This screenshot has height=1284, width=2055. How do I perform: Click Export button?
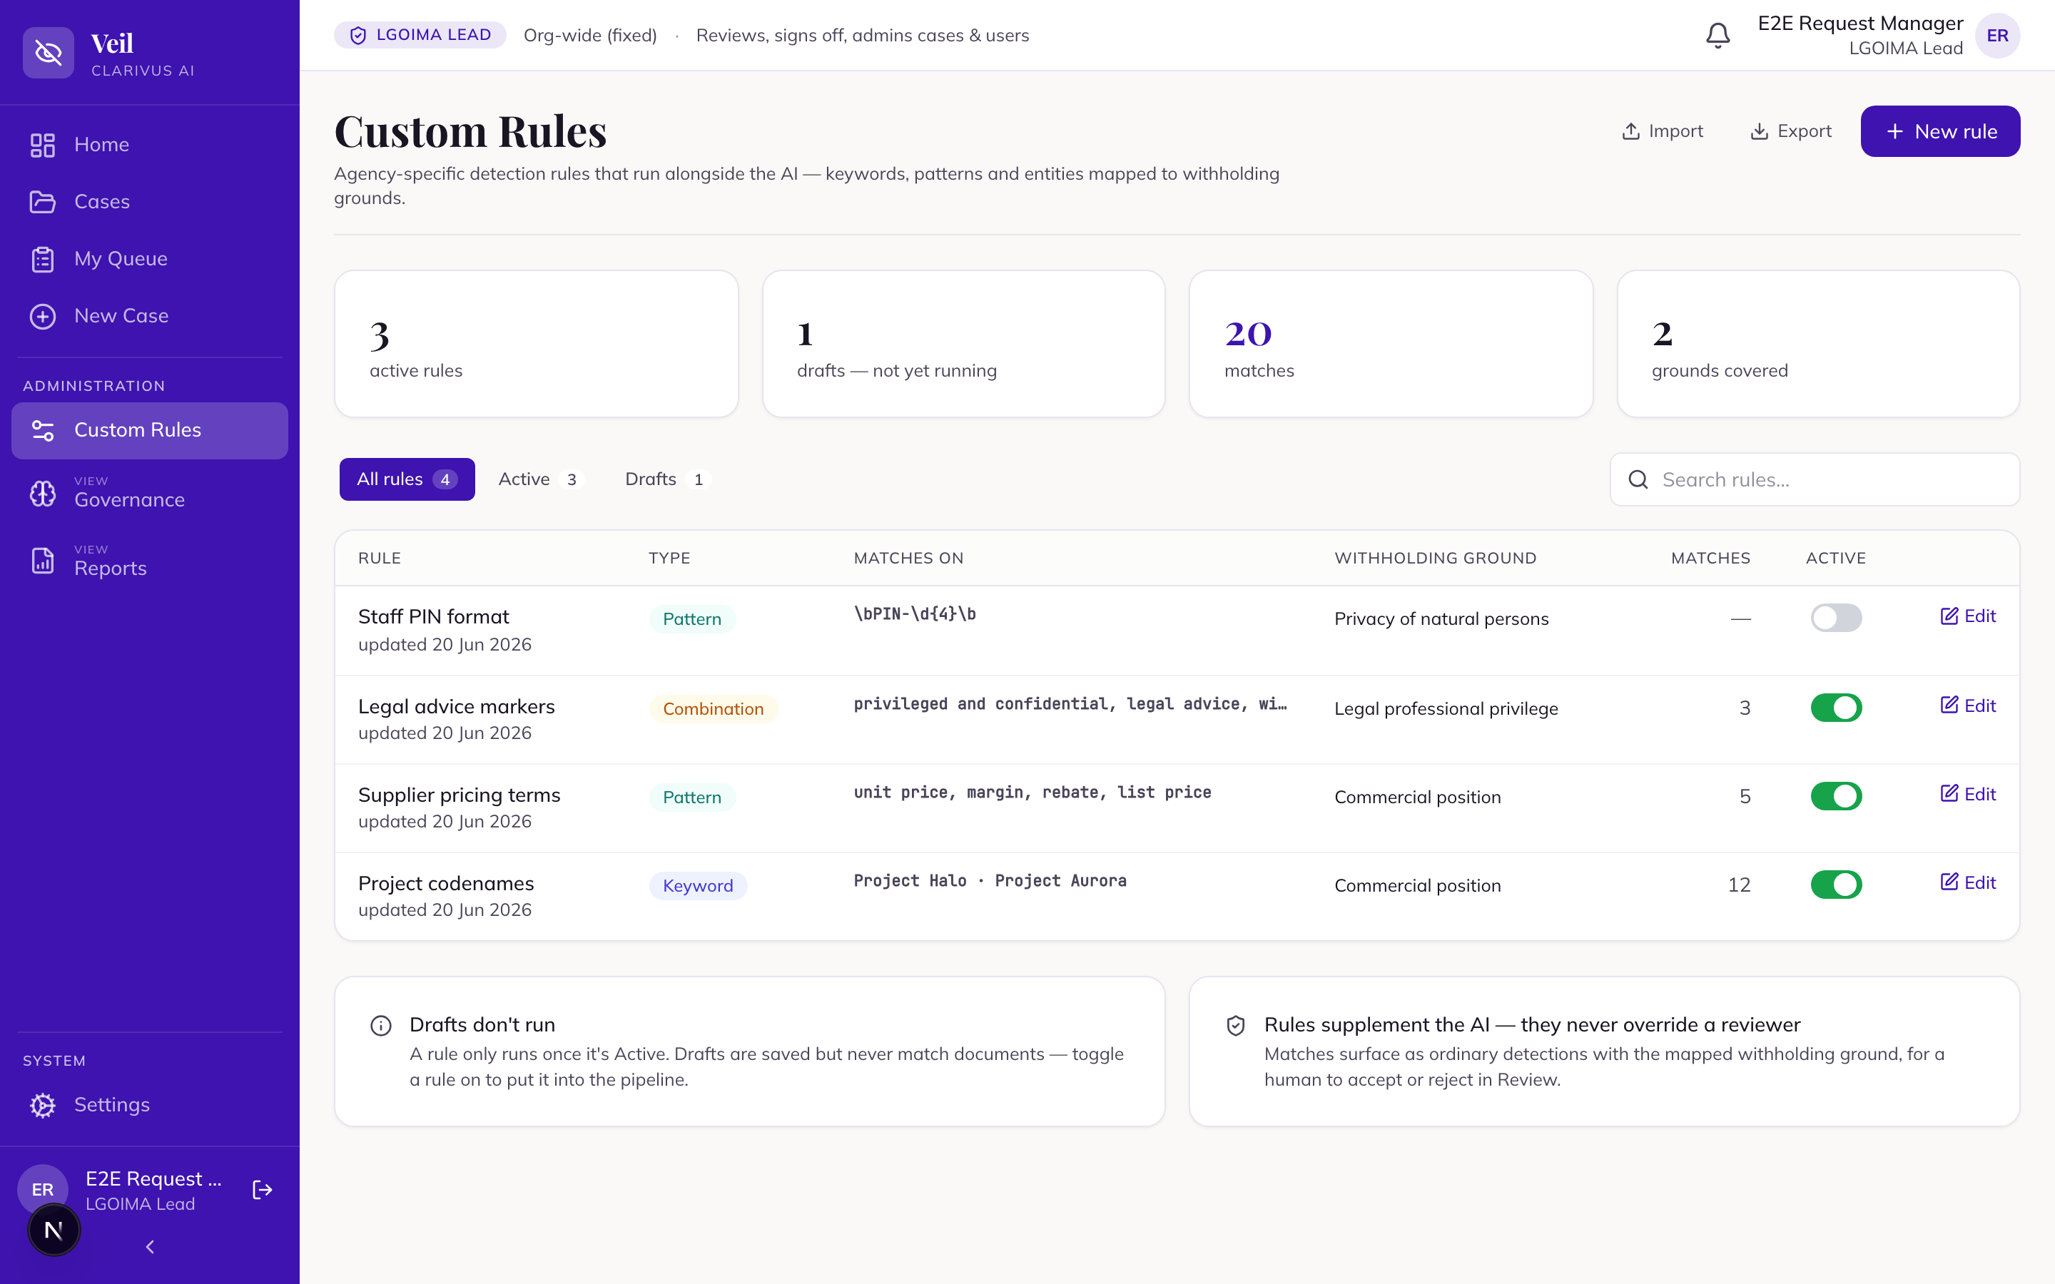[1791, 132]
